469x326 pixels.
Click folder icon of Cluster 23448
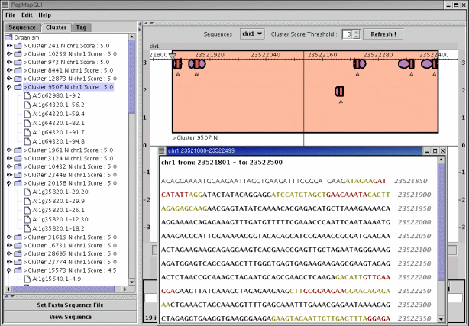pos(18,175)
